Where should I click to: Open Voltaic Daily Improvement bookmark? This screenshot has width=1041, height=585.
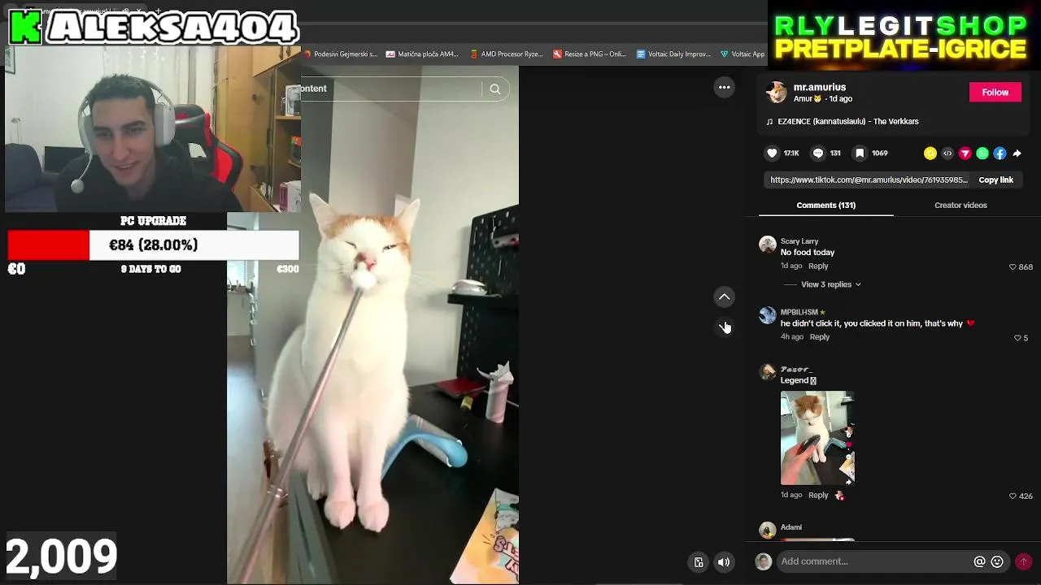point(674,54)
